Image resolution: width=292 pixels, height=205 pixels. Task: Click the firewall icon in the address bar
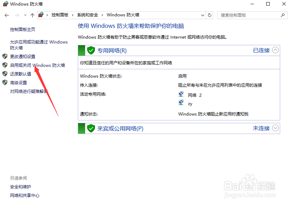41,15
